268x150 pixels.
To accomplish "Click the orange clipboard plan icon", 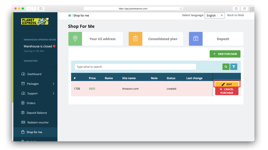I will point(135,39).
